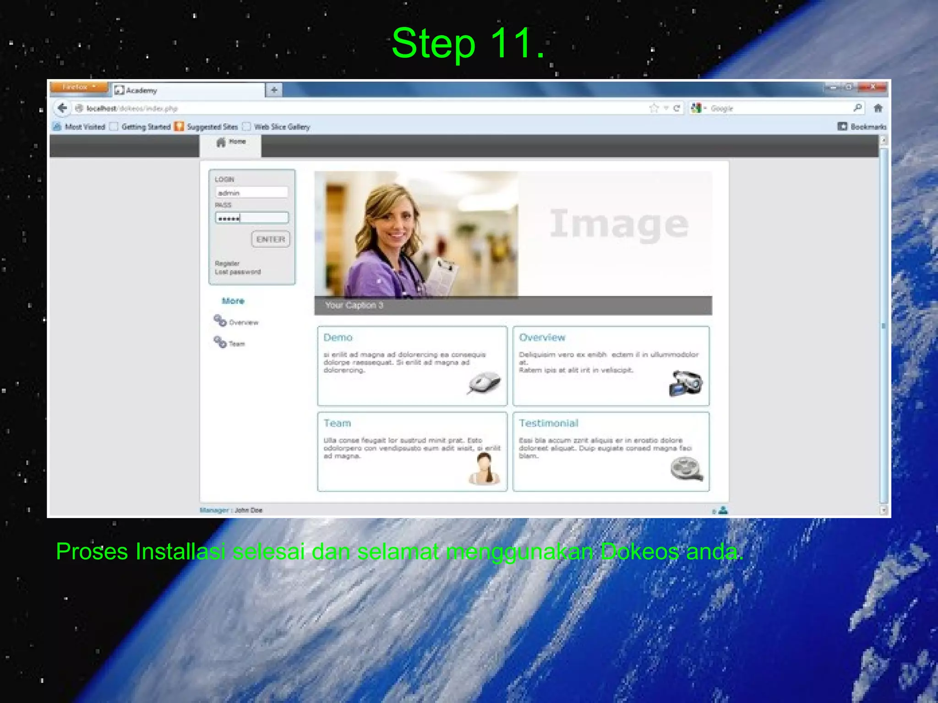Click the film reel icon in Testimonial card

(687, 470)
